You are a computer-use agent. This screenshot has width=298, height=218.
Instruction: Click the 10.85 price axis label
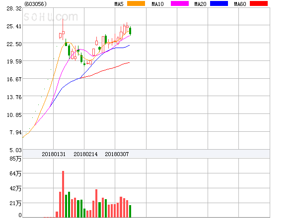click(14, 115)
